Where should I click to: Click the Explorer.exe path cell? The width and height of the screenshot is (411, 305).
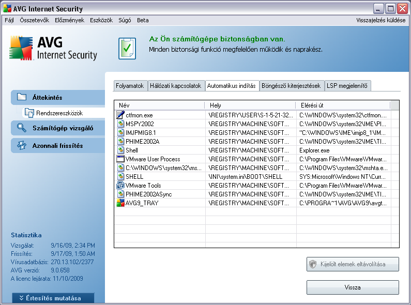314,150
